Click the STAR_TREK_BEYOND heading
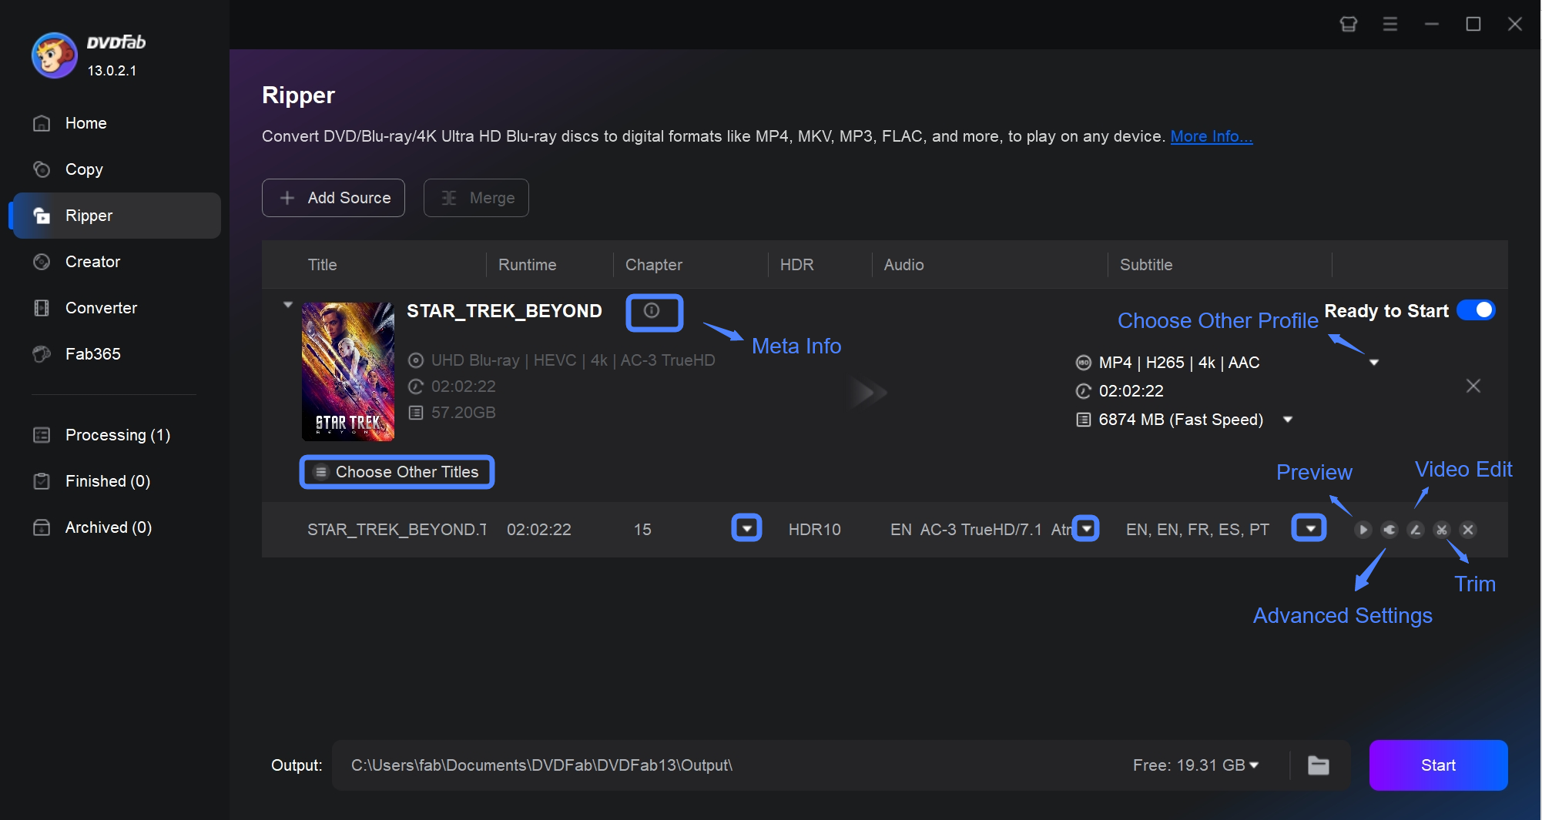 505,311
